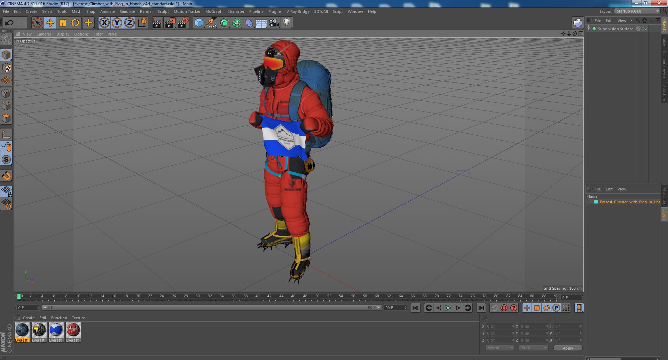Switch to Polygons mode

pos(6,118)
